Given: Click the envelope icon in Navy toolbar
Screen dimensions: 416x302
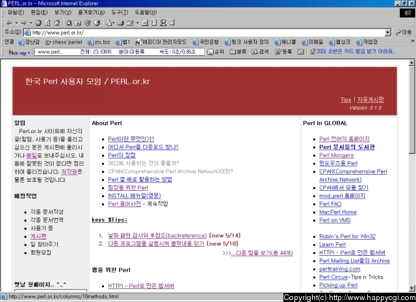Looking at the screenshot, I should click(300, 52).
